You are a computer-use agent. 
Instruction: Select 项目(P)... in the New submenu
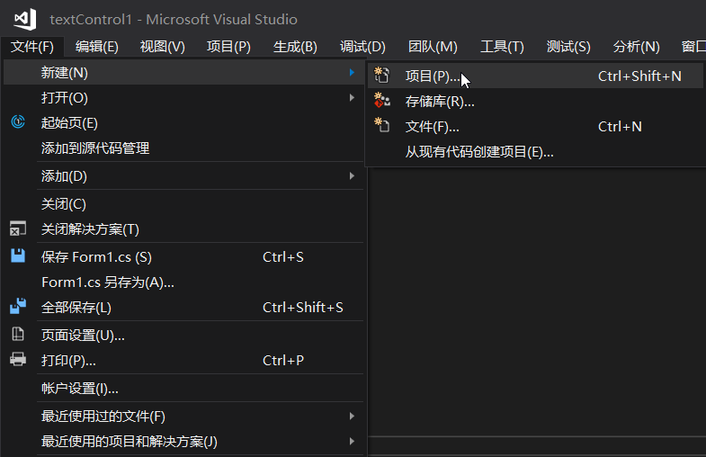click(536, 76)
